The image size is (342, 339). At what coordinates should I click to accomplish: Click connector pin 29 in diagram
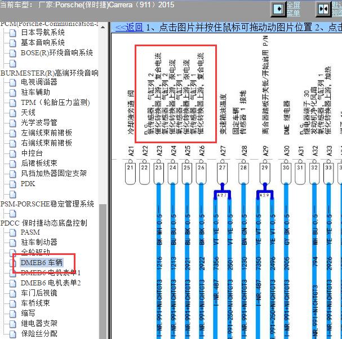pyautogui.click(x=265, y=174)
